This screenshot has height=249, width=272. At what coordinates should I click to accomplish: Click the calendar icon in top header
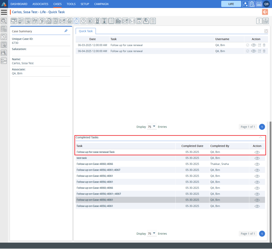(x=259, y=4)
